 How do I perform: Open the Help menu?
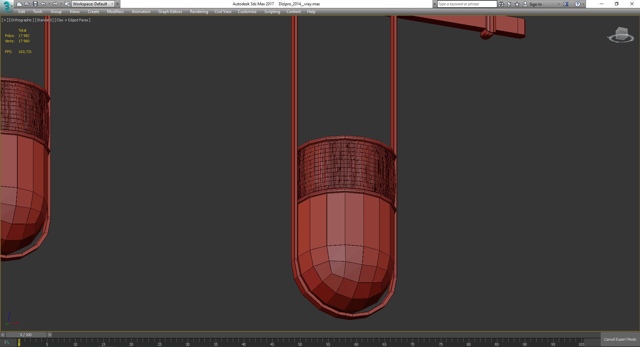click(x=311, y=12)
